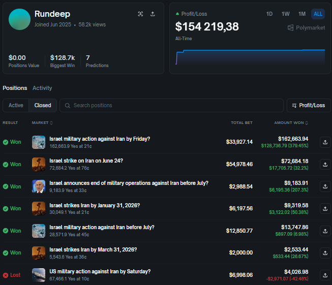The image size is (332, 285).
Task: Share the 'Israel announces end of military operations' position
Action: [325, 186]
